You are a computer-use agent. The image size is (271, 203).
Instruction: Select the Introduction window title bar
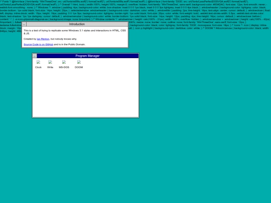click(77, 24)
